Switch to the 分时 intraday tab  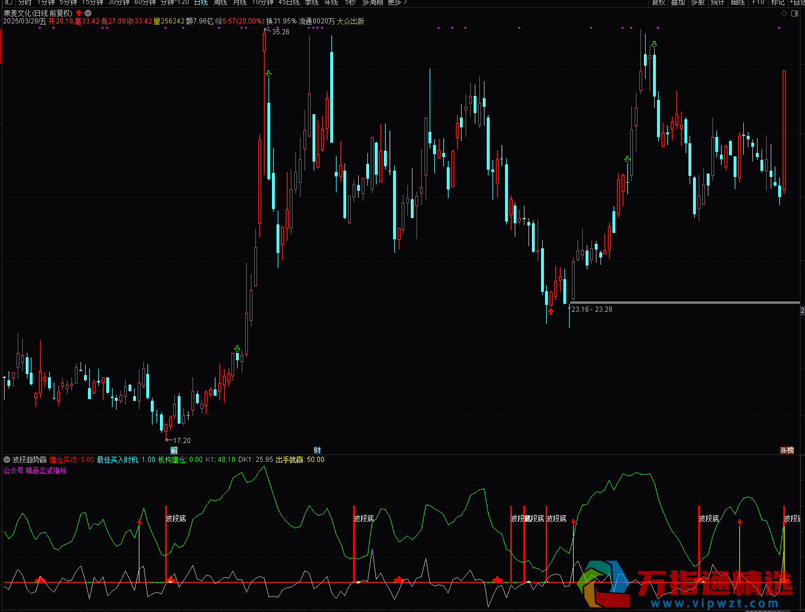pos(25,2)
